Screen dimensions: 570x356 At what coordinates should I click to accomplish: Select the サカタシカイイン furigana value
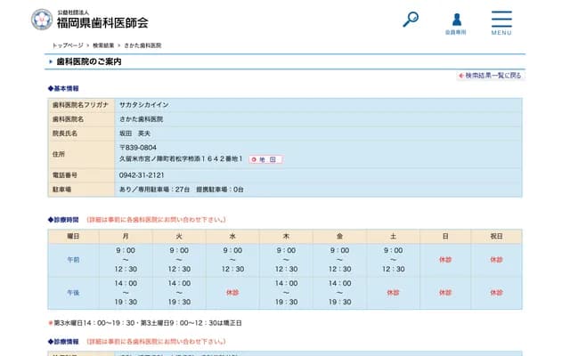click(144, 105)
